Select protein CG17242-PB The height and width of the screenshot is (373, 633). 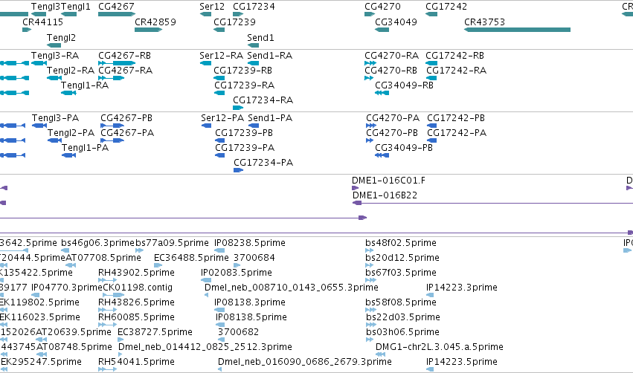pos(456,118)
